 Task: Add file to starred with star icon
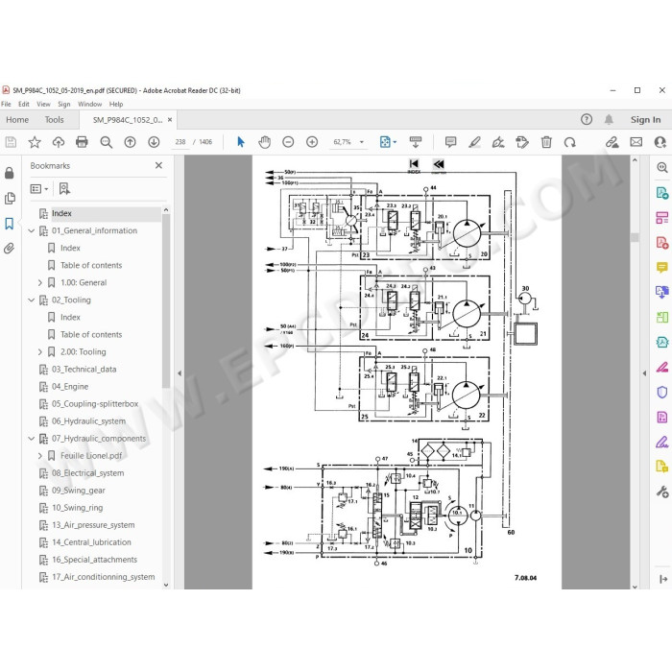point(35,142)
